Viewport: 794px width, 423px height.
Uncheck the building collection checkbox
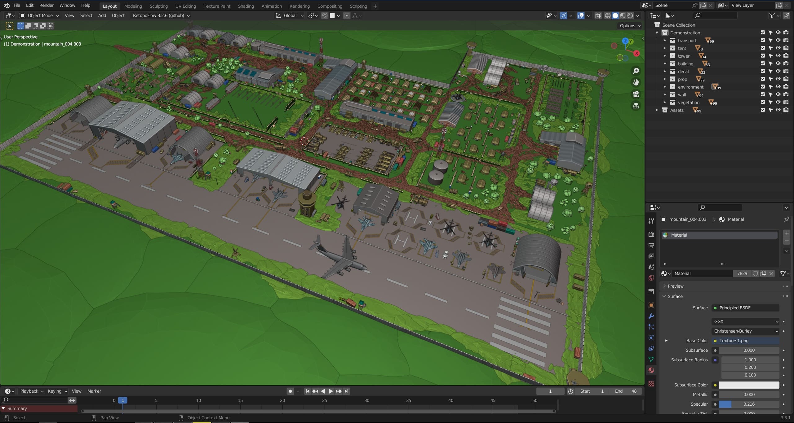(763, 63)
